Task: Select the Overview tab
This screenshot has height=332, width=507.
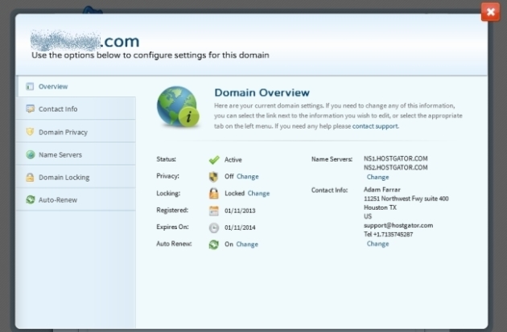Action: tap(53, 86)
